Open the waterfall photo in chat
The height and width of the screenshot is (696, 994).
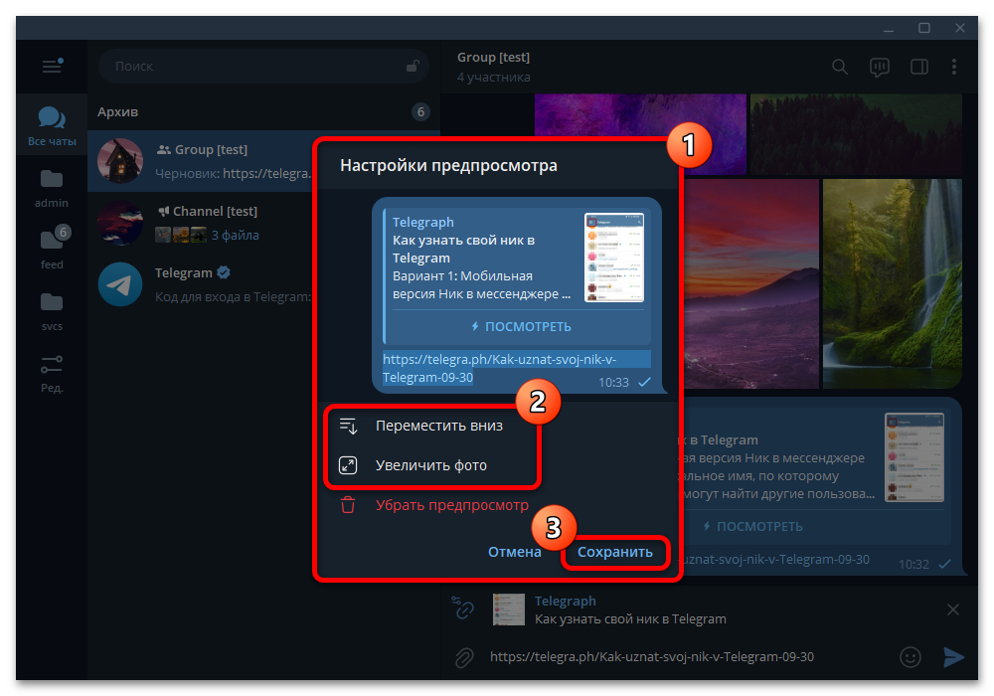click(x=892, y=283)
